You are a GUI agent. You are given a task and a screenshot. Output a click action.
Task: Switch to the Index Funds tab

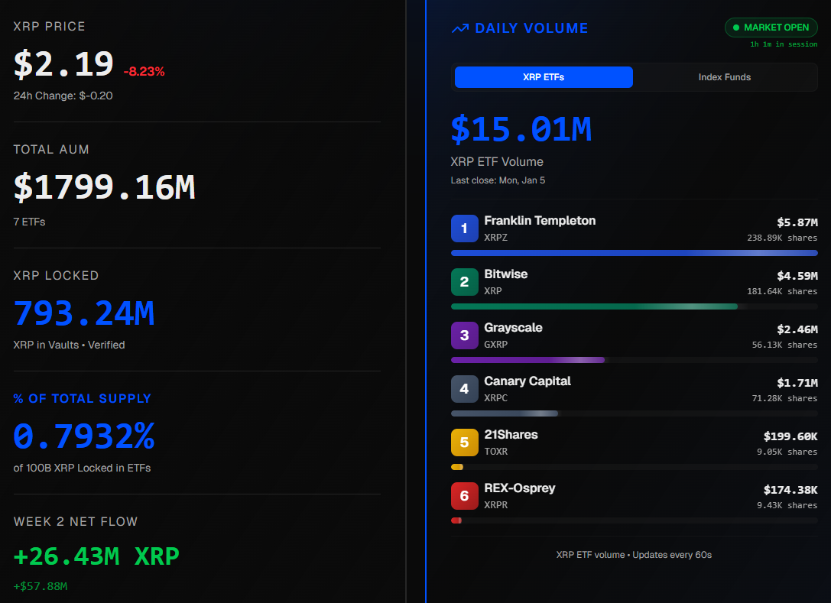coord(725,77)
